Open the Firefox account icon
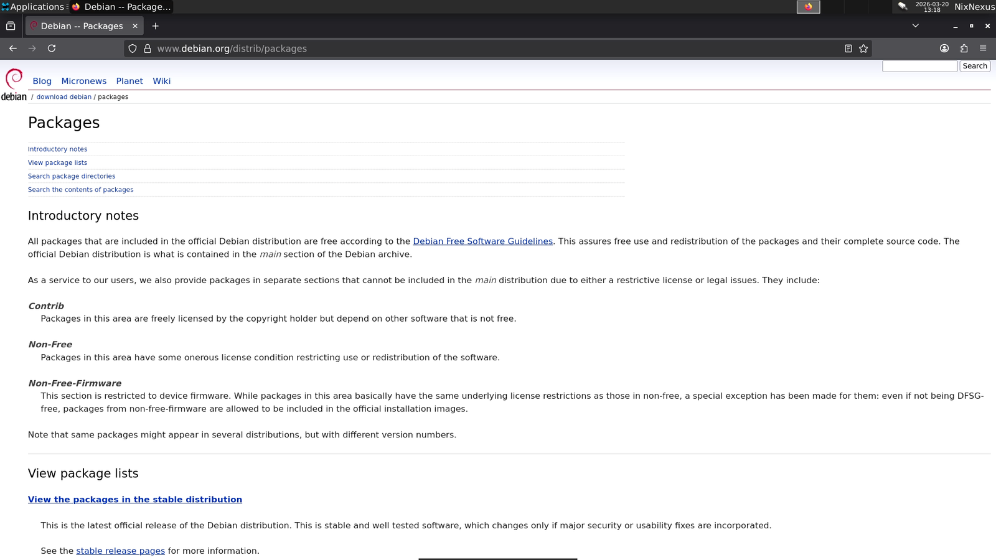996x560 pixels. pos(944,49)
